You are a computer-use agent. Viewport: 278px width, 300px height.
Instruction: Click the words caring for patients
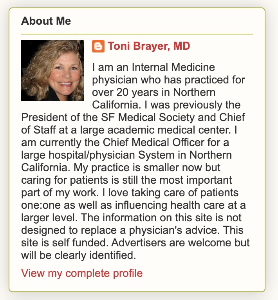click(x=65, y=181)
